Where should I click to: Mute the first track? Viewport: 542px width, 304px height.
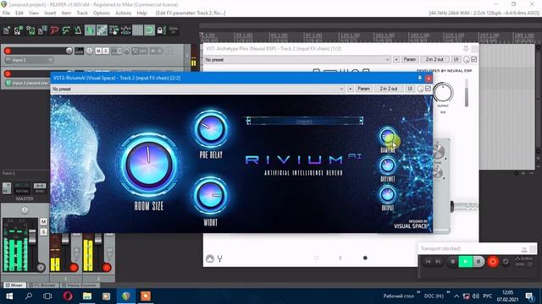pos(98,51)
